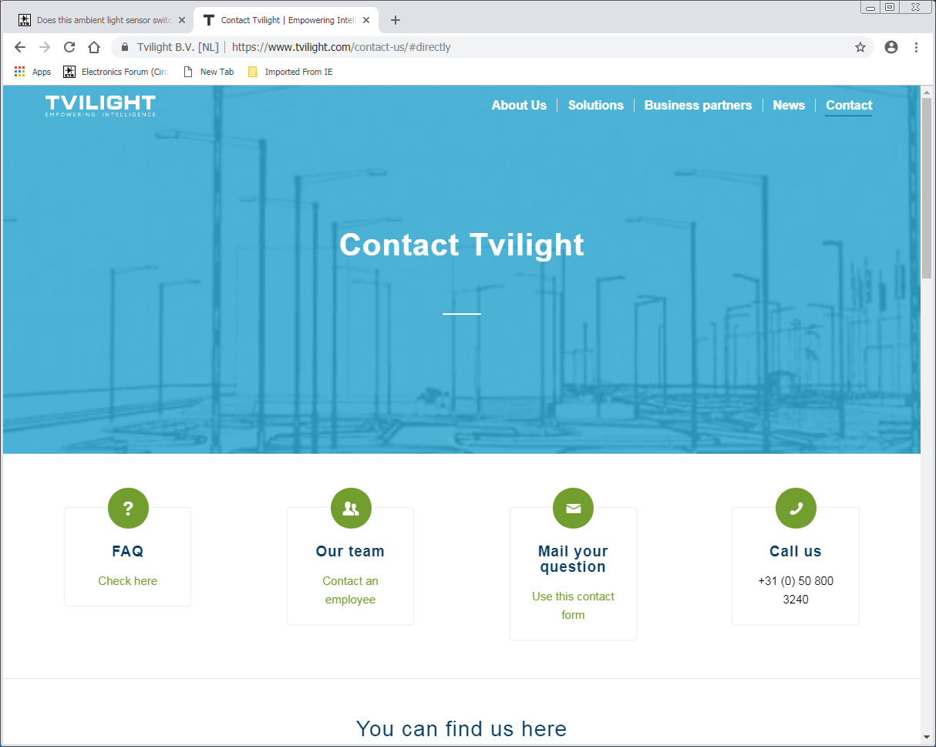Image resolution: width=936 pixels, height=747 pixels.
Task: Open a new browser tab with plus button
Action: pos(396,20)
